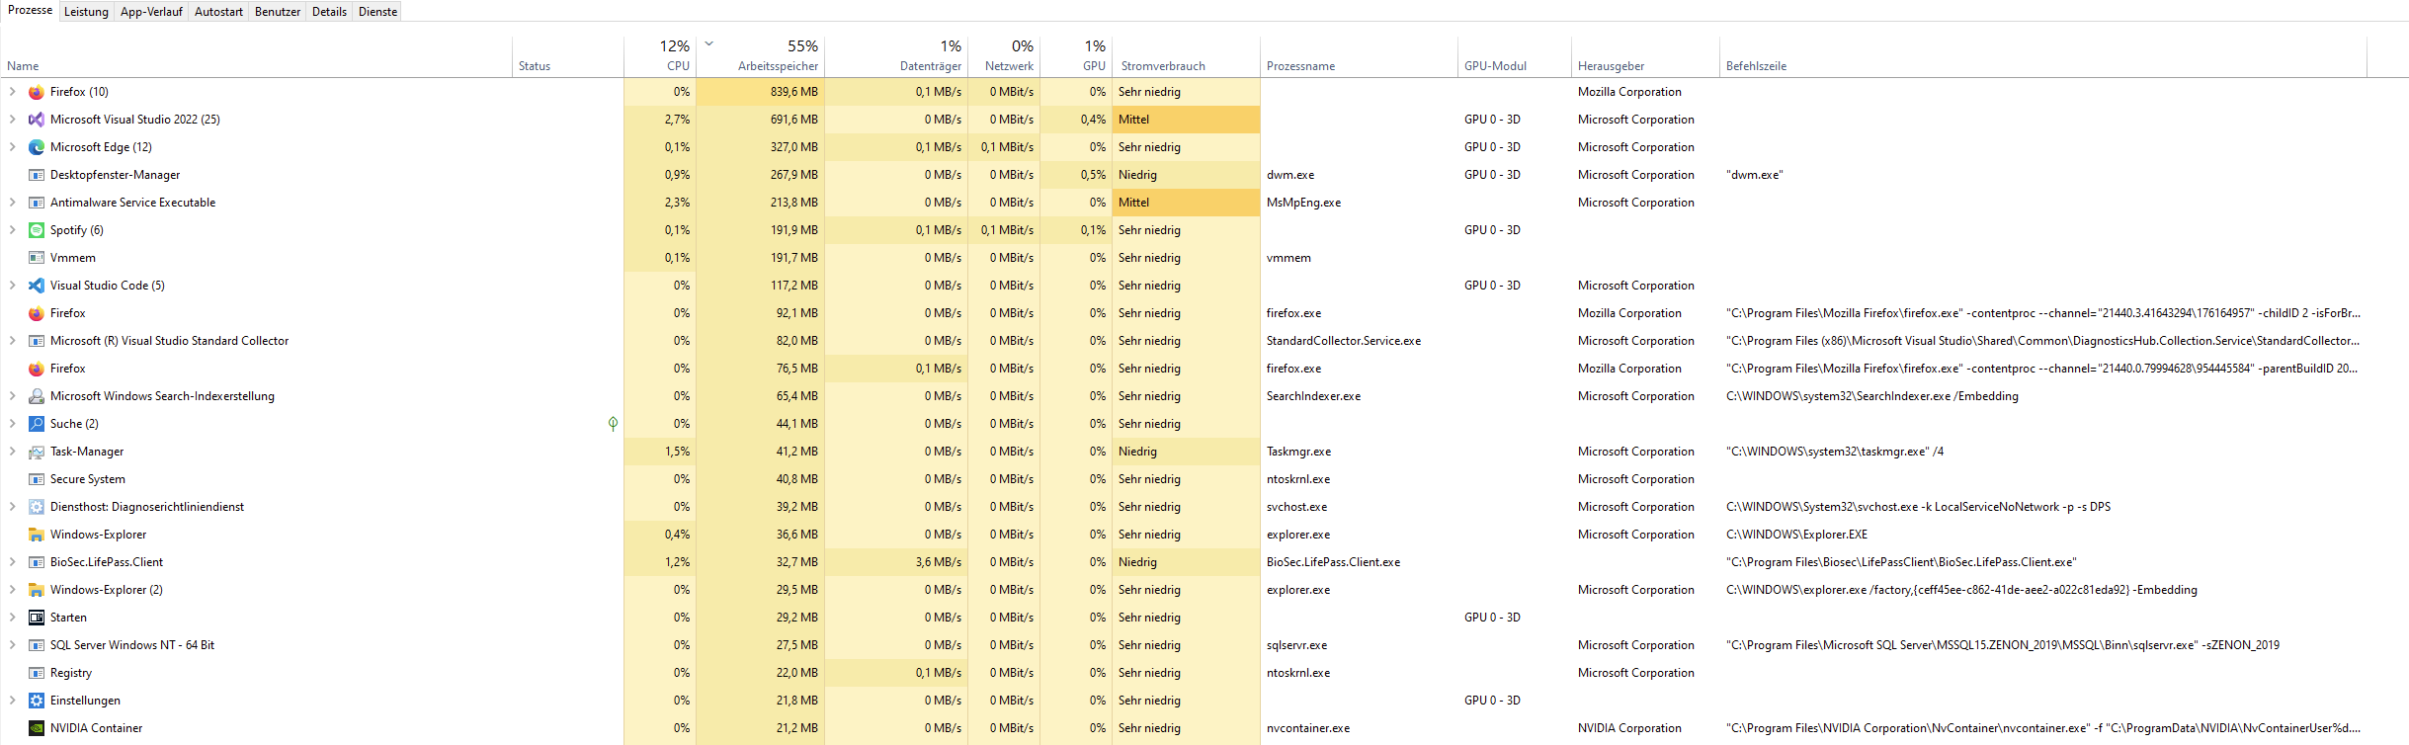This screenshot has width=2409, height=745.
Task: Click the Einstellungen gear icon
Action: (37, 701)
